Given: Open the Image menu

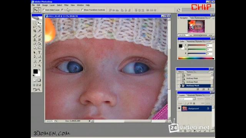Looking at the screenshot, I should click(x=45, y=5).
